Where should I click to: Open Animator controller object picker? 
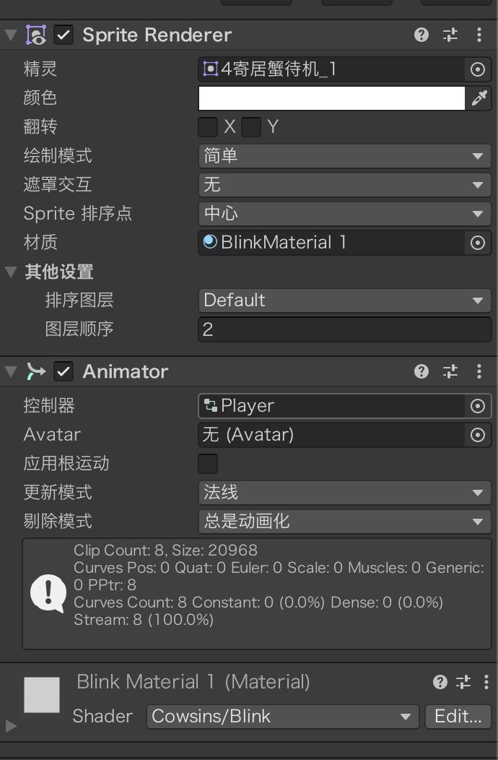pyautogui.click(x=477, y=406)
